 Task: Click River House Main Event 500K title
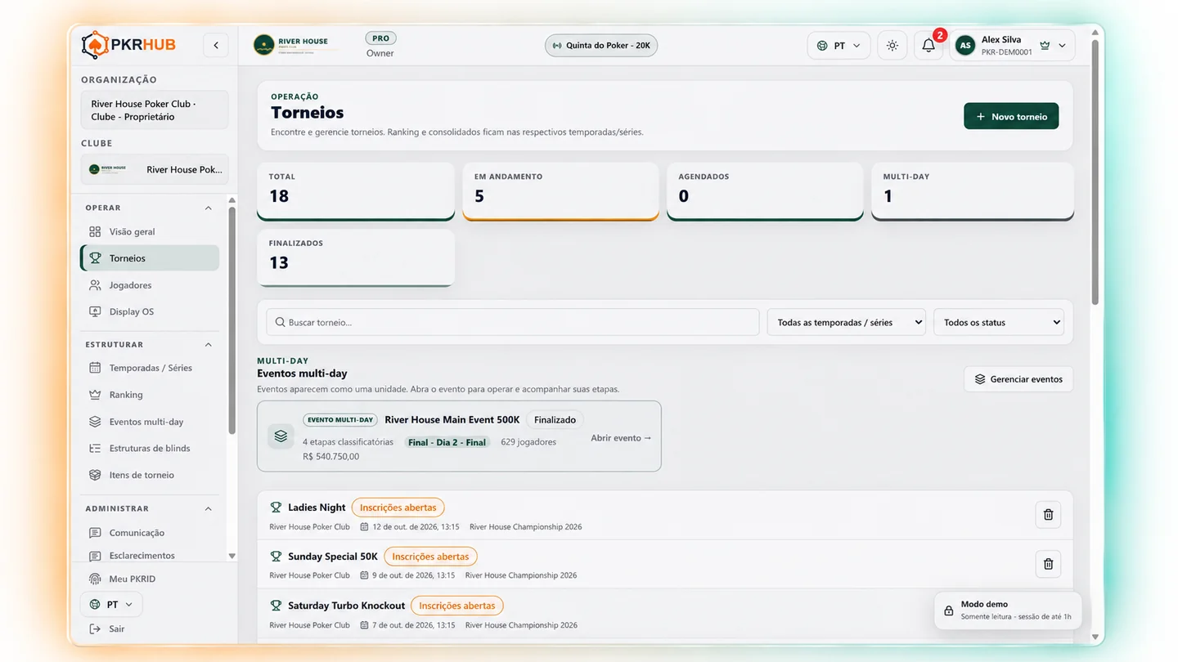coord(452,419)
